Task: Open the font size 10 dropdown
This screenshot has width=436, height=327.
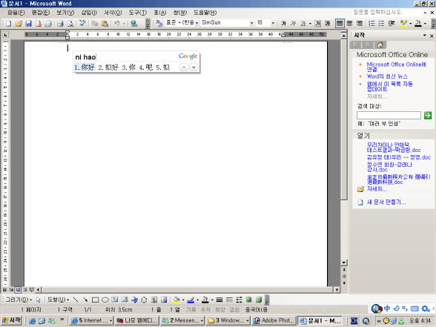Action: [x=273, y=23]
